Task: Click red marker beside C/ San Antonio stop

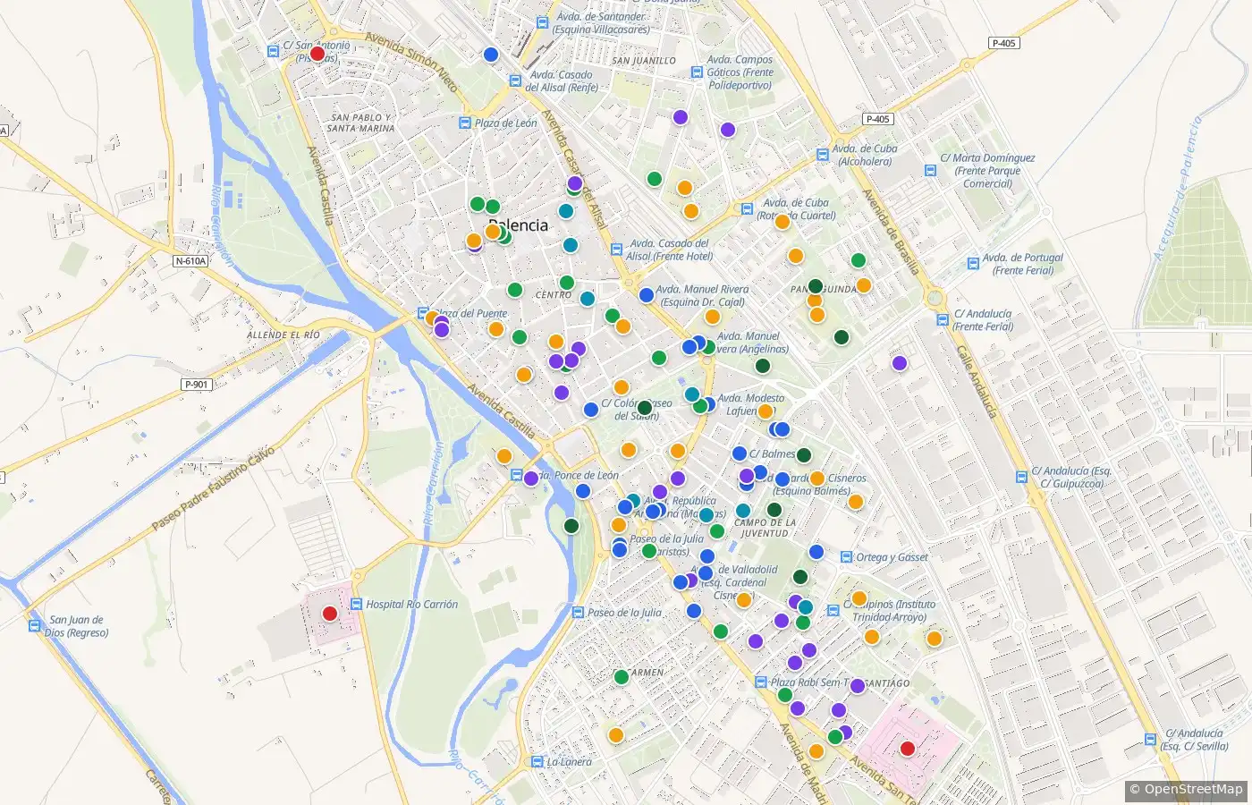Action: (317, 54)
